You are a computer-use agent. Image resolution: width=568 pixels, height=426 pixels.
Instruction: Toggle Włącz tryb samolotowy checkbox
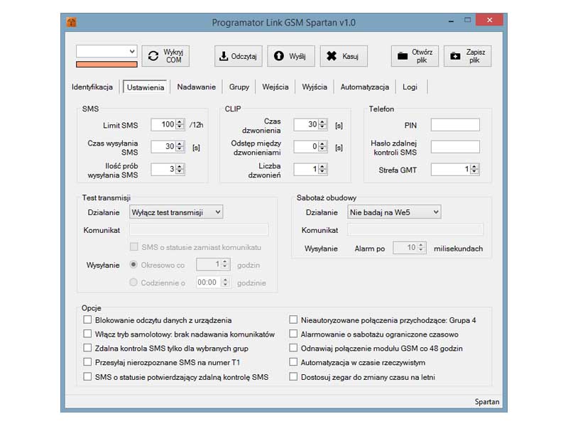point(87,334)
